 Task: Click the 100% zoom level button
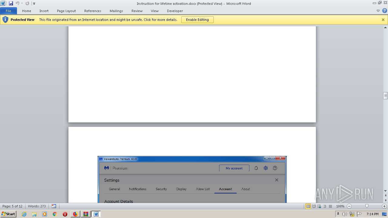pos(340,206)
